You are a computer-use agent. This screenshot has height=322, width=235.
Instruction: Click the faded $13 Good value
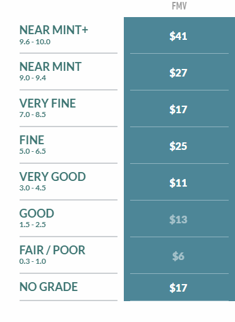(x=178, y=220)
